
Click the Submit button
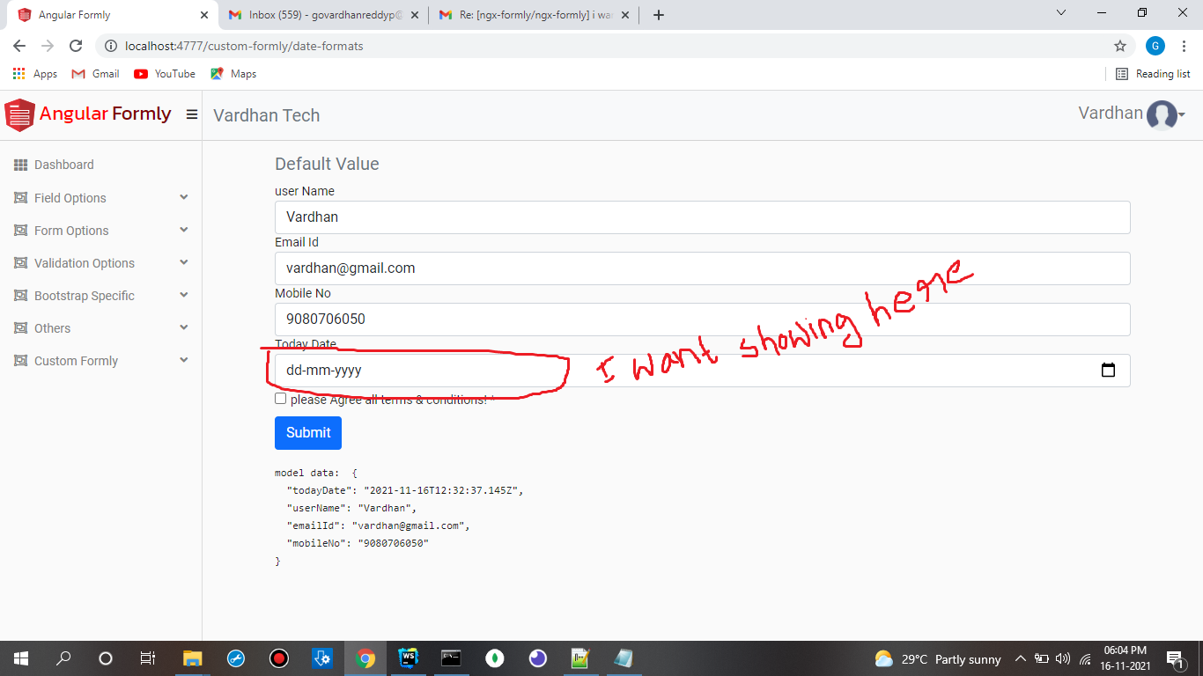point(307,432)
